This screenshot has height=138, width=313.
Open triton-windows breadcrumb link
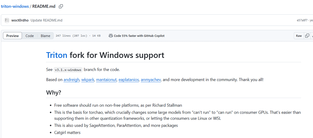[x=15, y=6]
